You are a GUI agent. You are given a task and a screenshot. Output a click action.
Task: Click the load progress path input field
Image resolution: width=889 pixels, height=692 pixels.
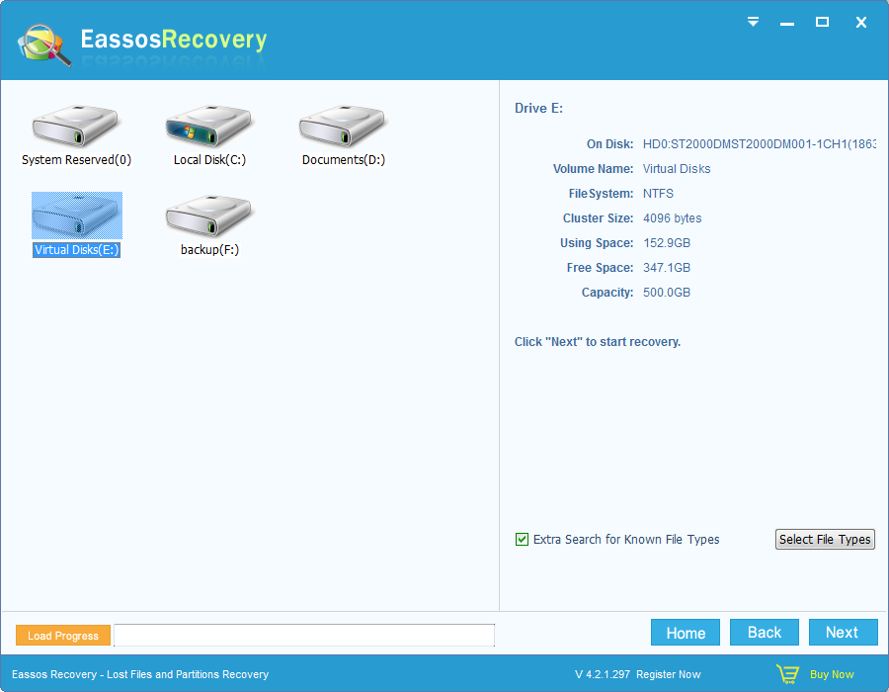tap(304, 636)
